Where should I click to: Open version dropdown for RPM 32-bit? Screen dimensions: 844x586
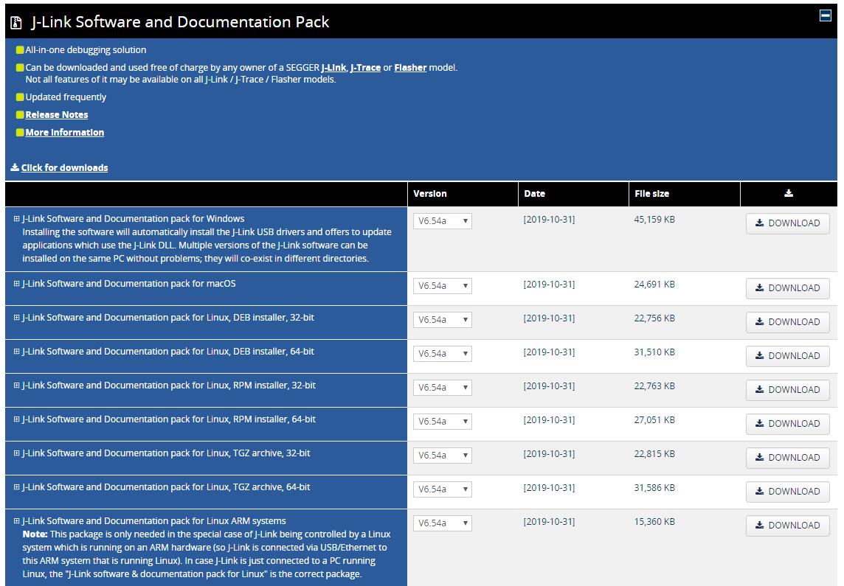(443, 387)
